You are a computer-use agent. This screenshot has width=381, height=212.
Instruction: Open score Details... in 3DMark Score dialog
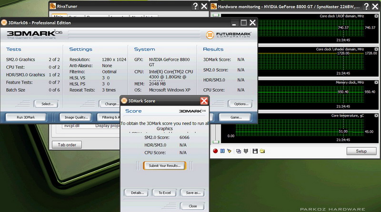[x=136, y=193]
